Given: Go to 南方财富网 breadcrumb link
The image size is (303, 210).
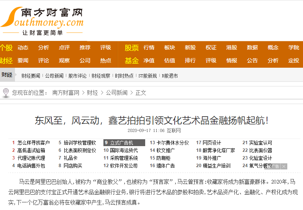Looking at the screenshot, I should click(66, 93).
